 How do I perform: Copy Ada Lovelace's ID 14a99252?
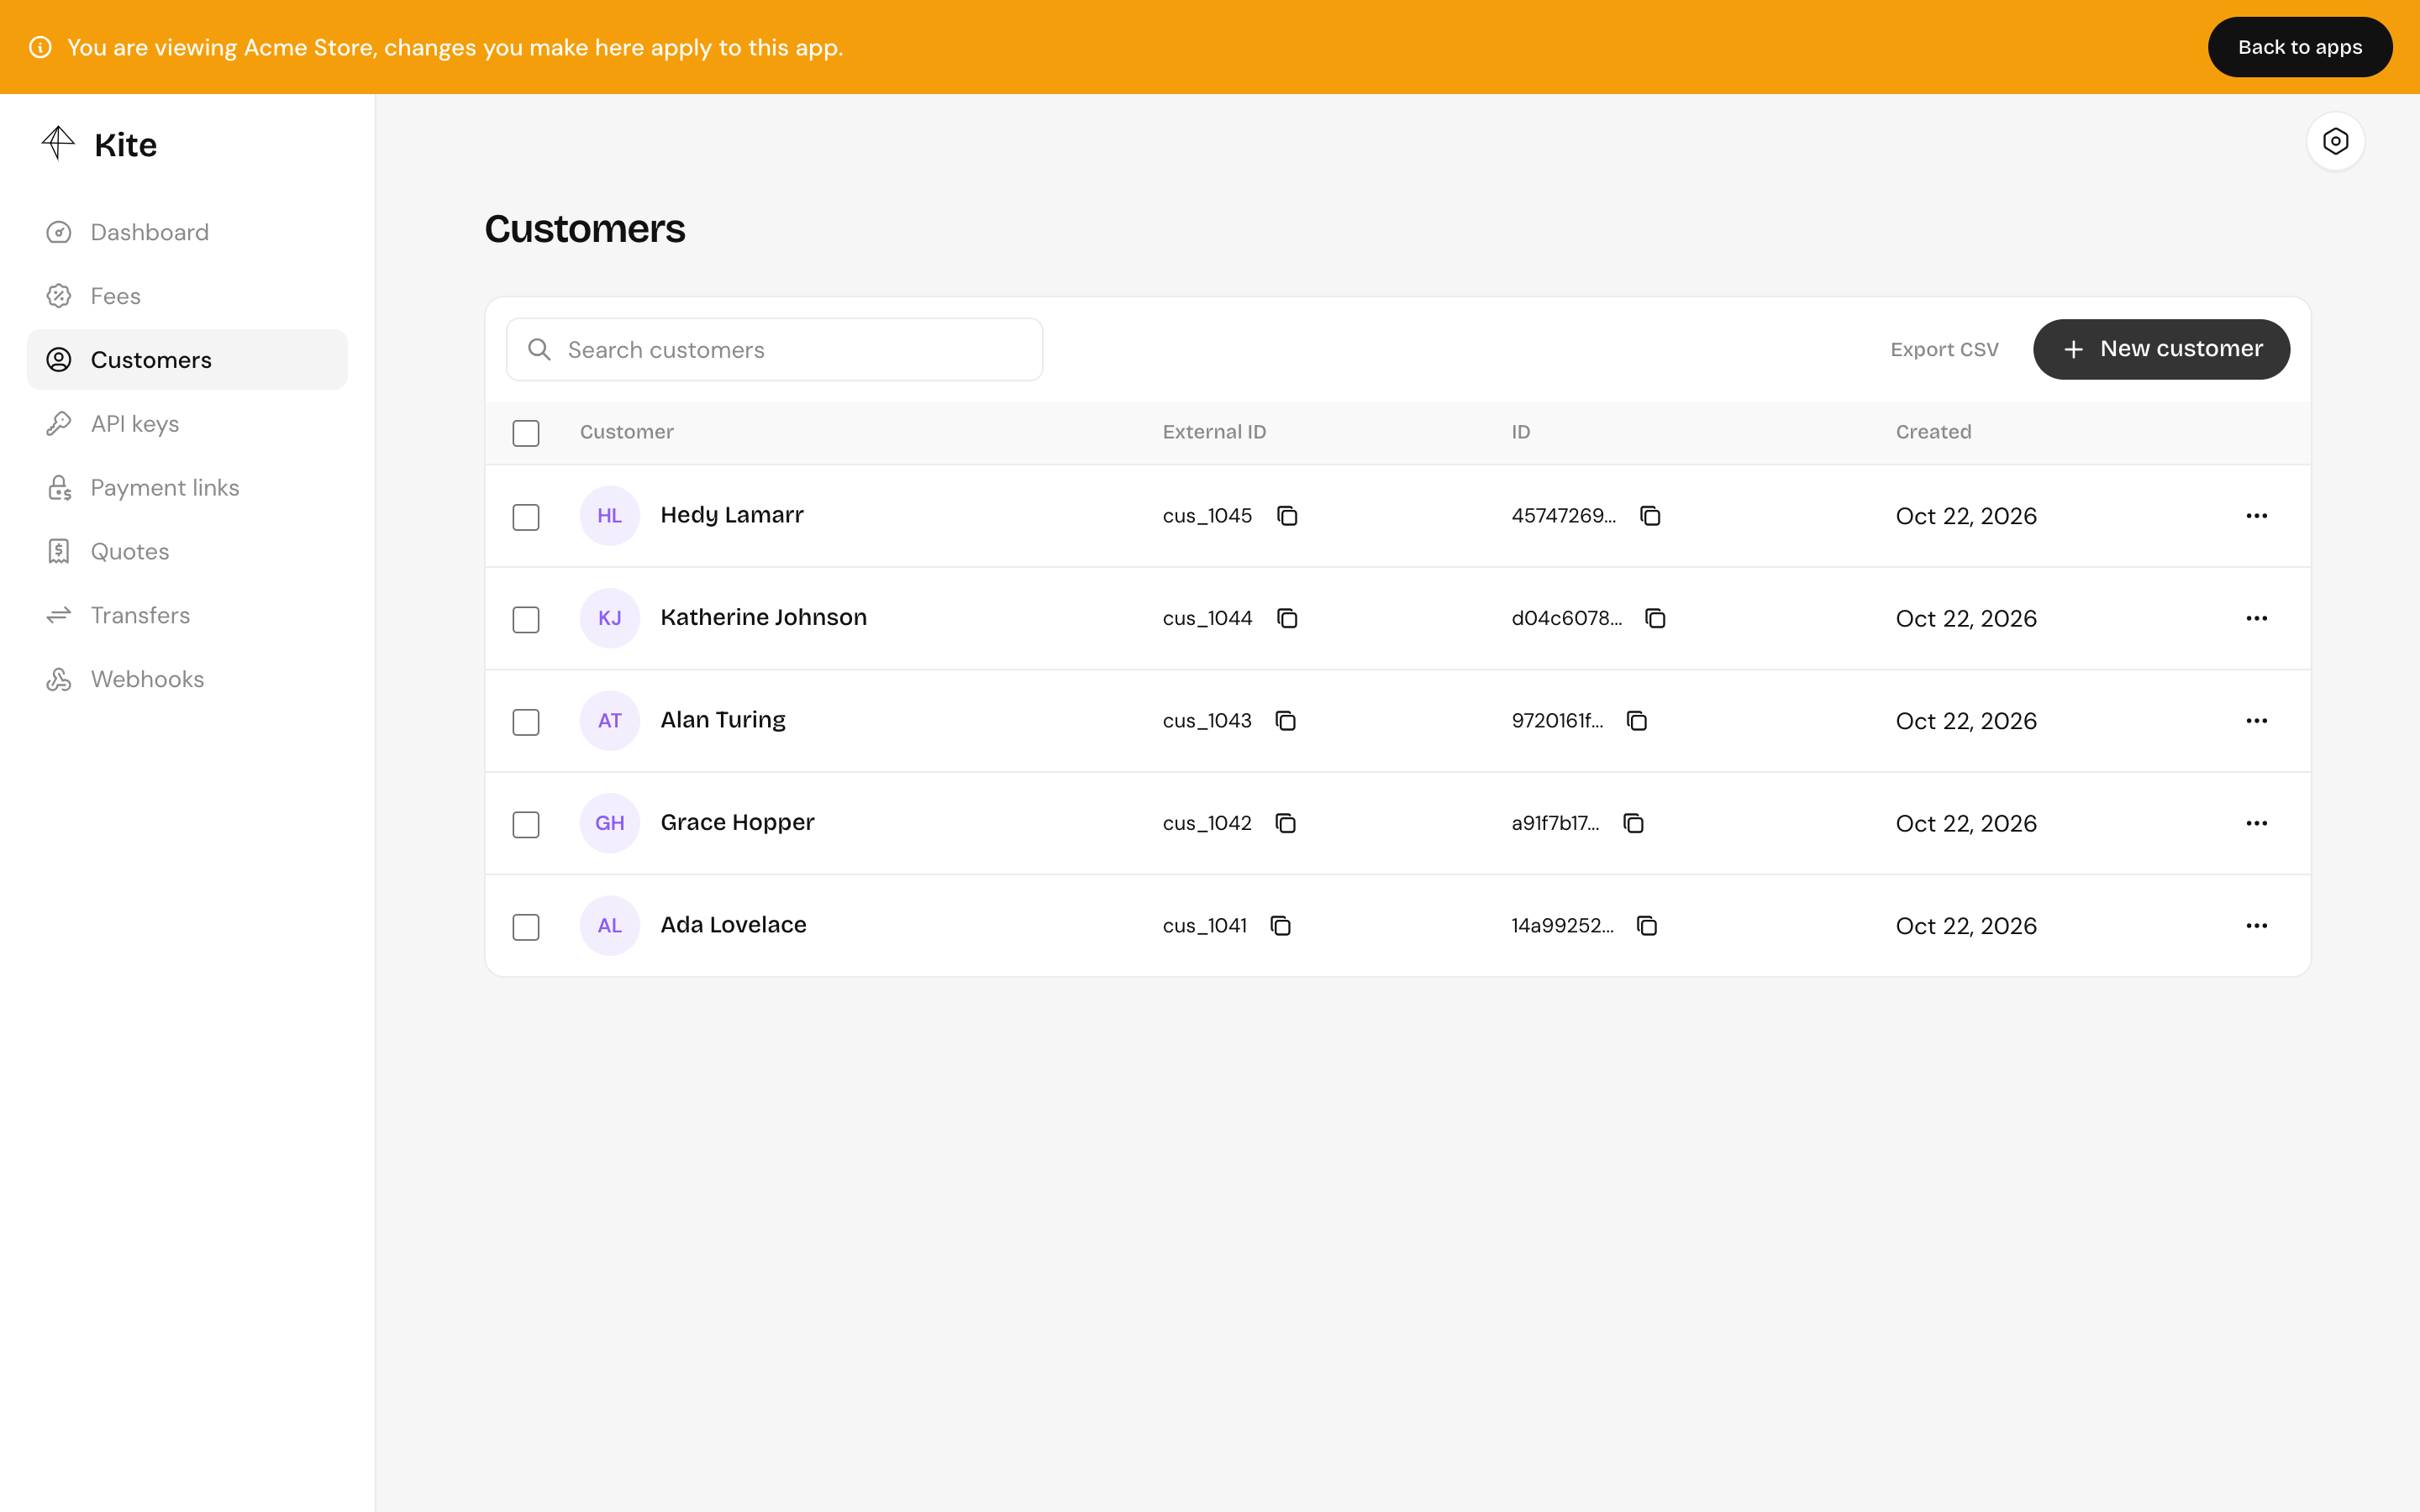point(1646,926)
